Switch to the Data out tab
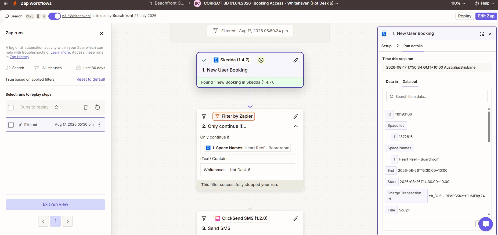This screenshot has width=498, height=235. click(x=410, y=81)
